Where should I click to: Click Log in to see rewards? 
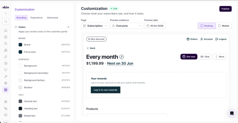coord(106,90)
